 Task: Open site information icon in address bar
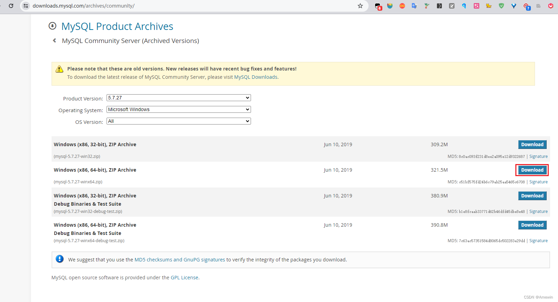coord(26,6)
